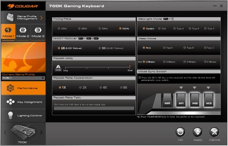Click the Game Profile Management arrow chevron
Screen dimensions: 228x146
pyautogui.click(x=41, y=18)
